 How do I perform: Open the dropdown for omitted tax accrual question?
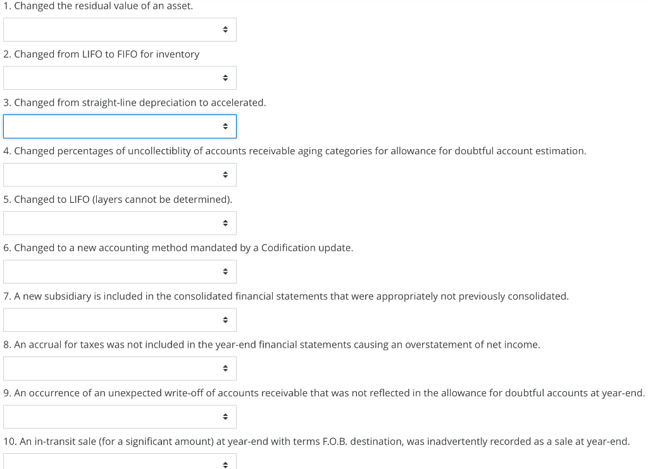(x=120, y=368)
